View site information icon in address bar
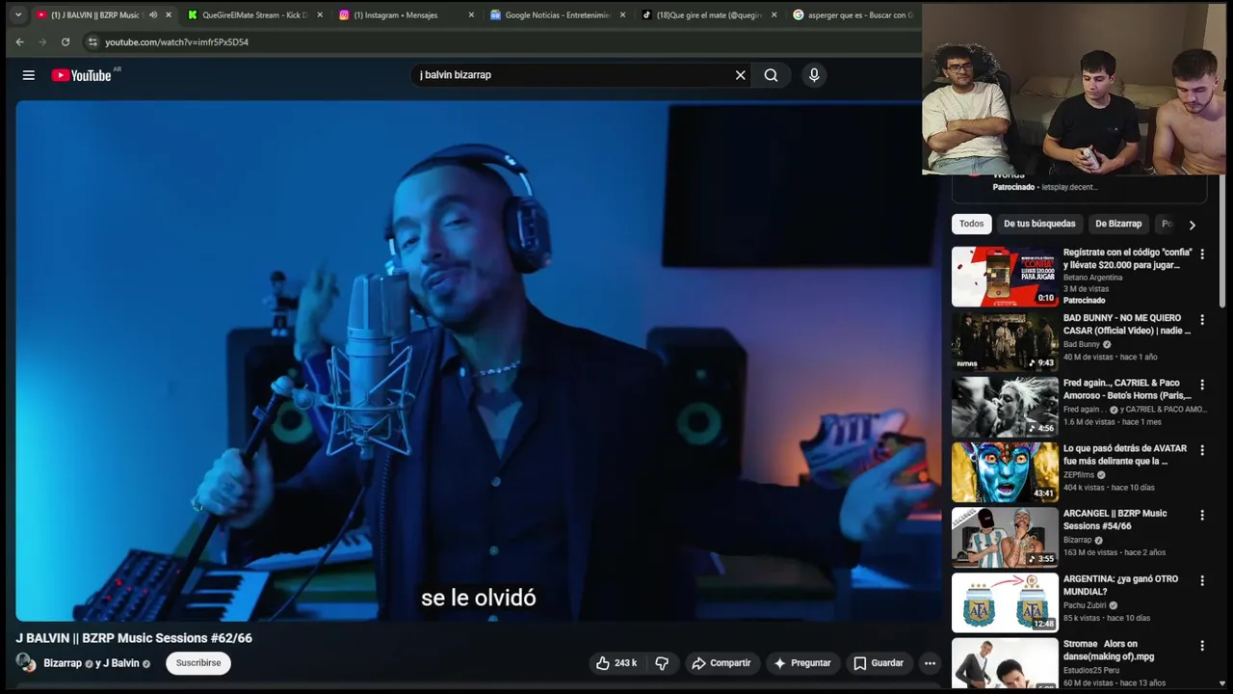 [x=92, y=42]
